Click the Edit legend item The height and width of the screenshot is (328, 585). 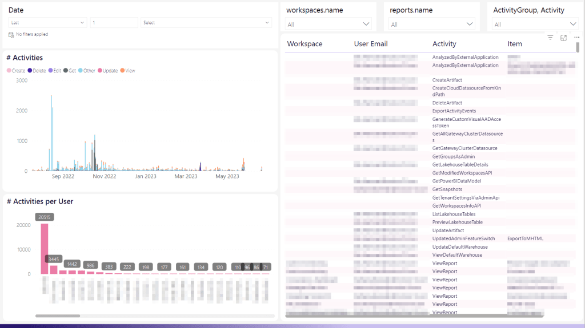55,71
